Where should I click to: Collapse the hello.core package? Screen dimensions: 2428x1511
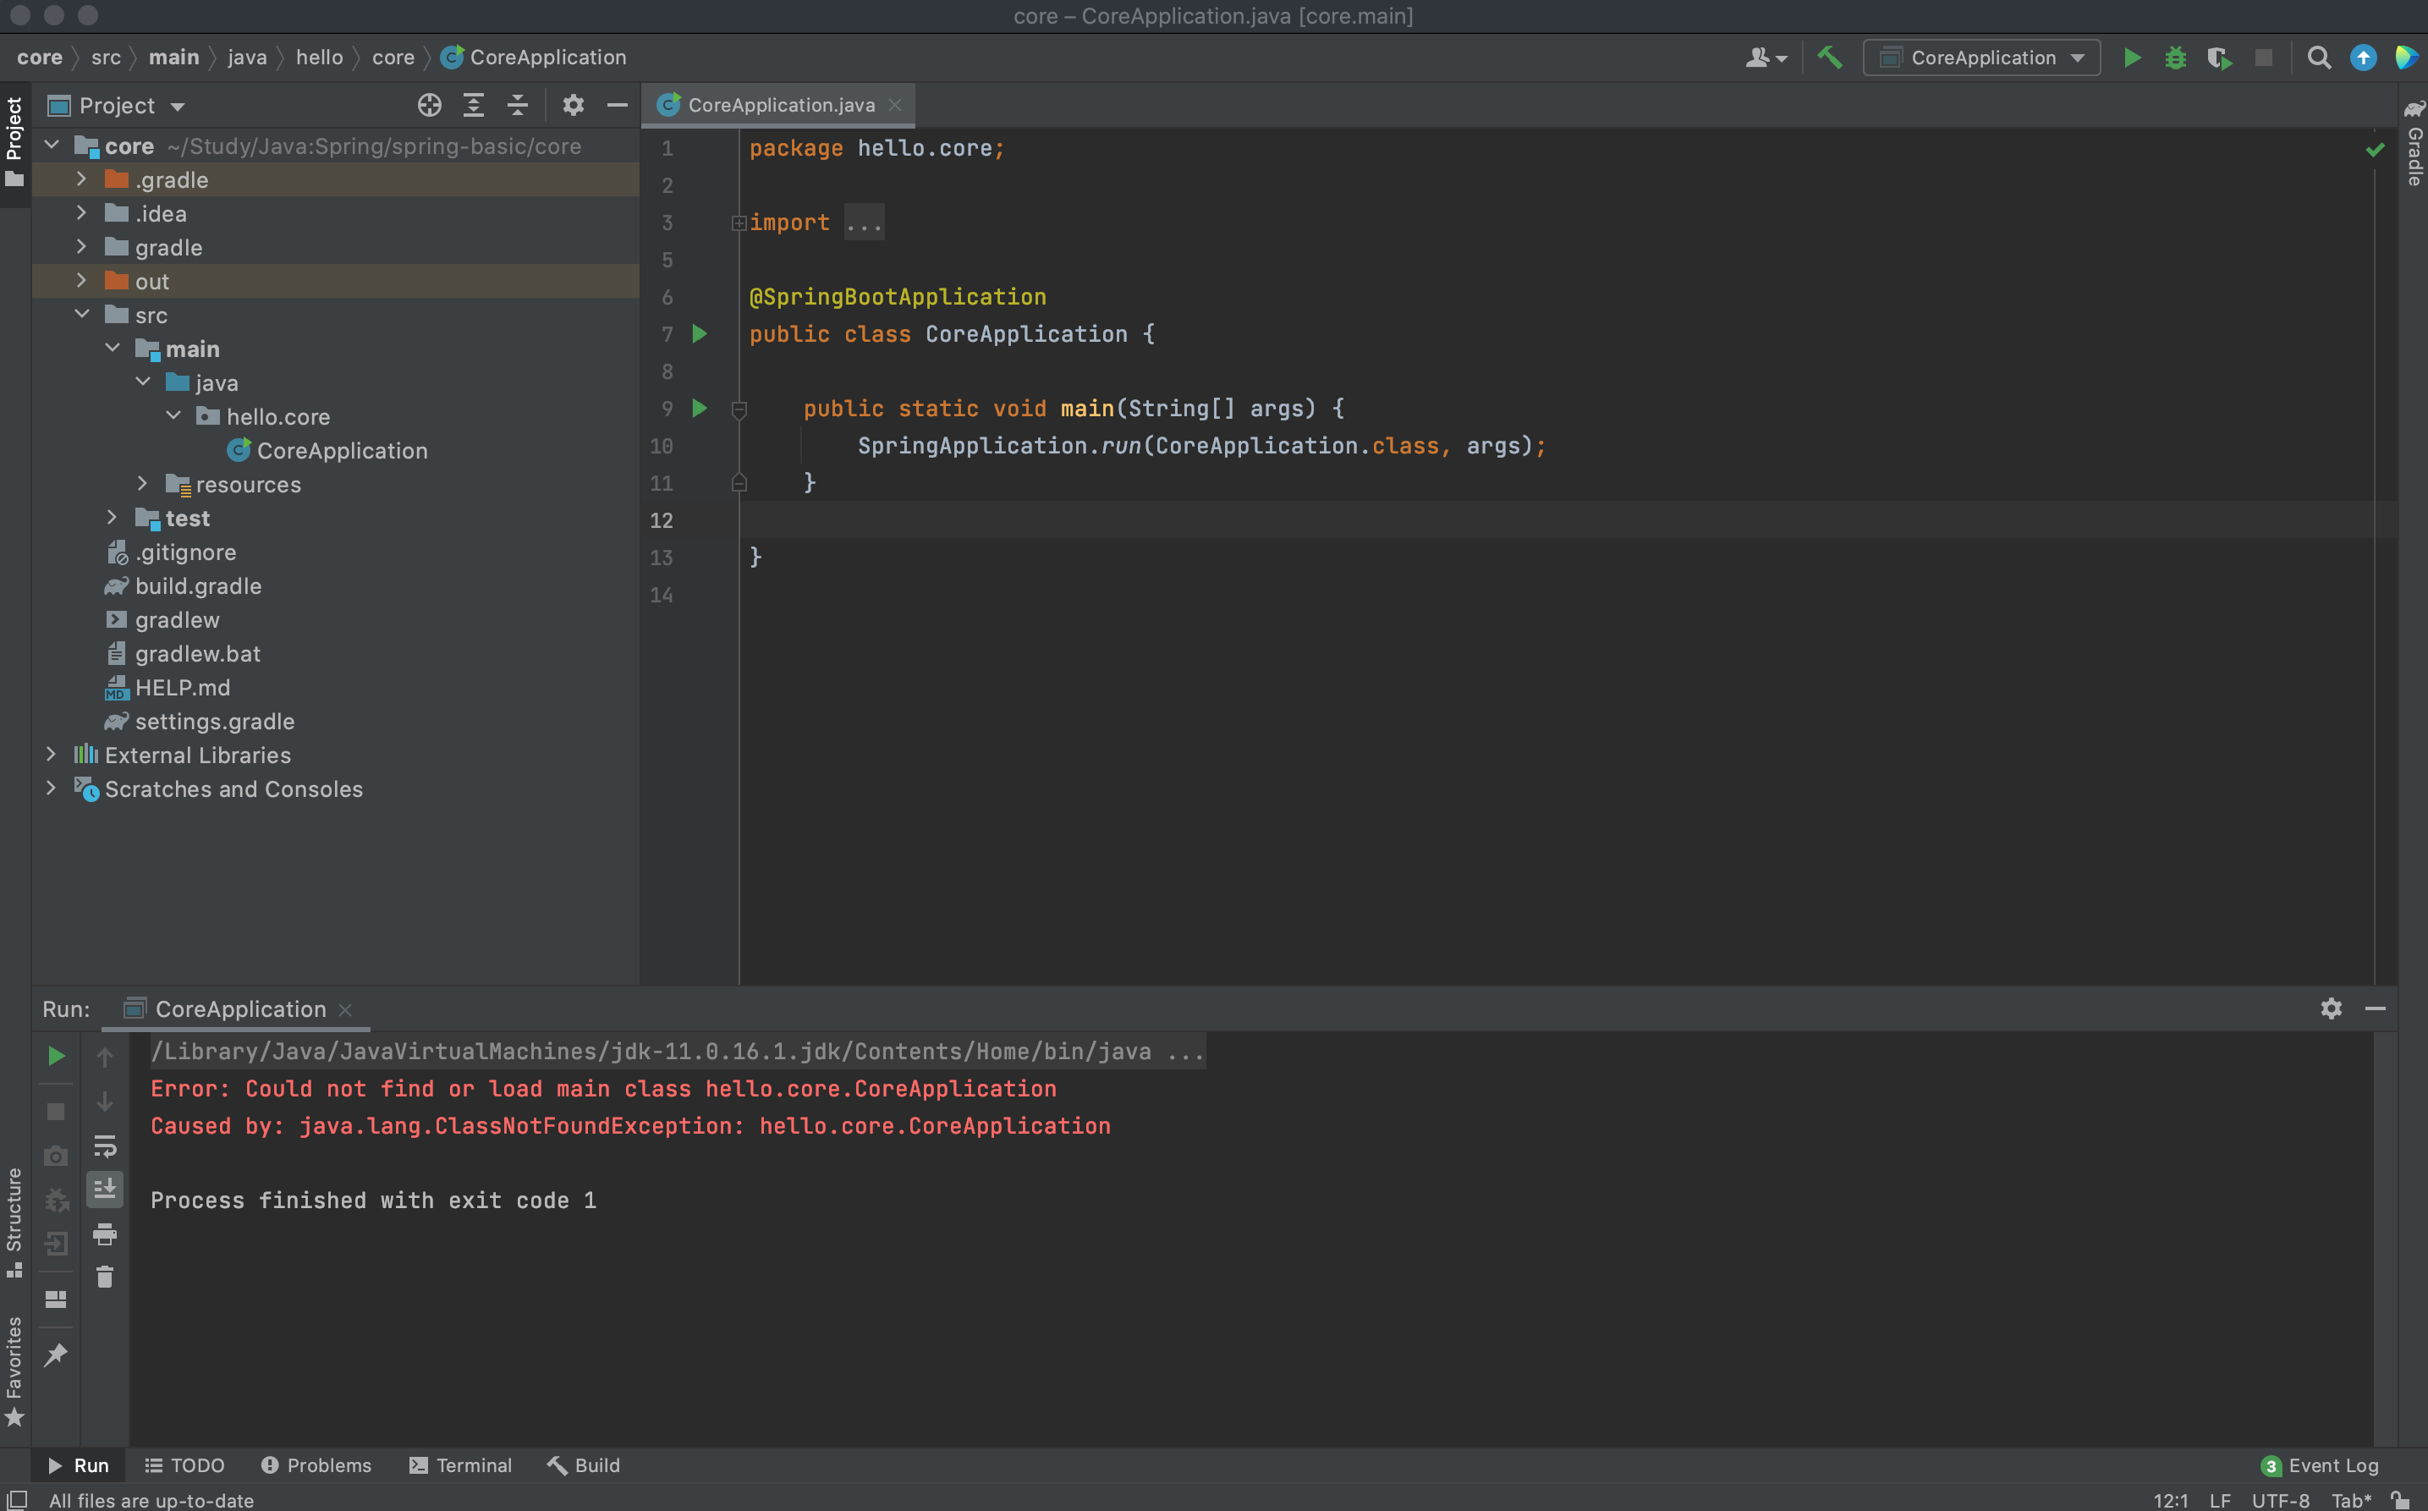point(174,415)
